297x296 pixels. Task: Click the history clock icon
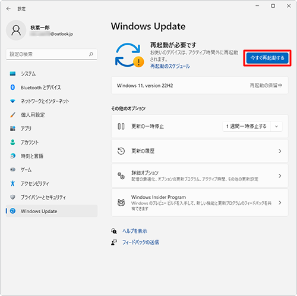coord(121,151)
